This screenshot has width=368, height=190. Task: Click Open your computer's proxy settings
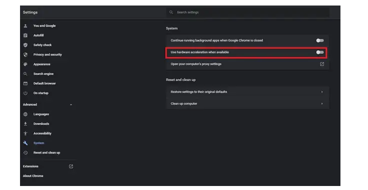pos(248,64)
